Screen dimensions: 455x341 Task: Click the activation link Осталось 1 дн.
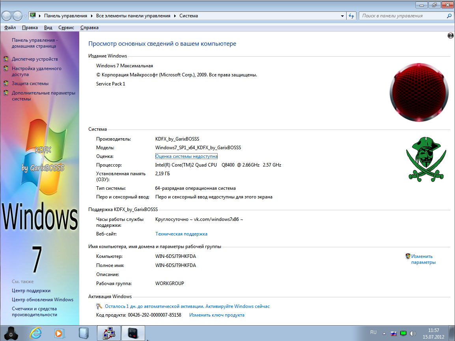[x=187, y=306]
